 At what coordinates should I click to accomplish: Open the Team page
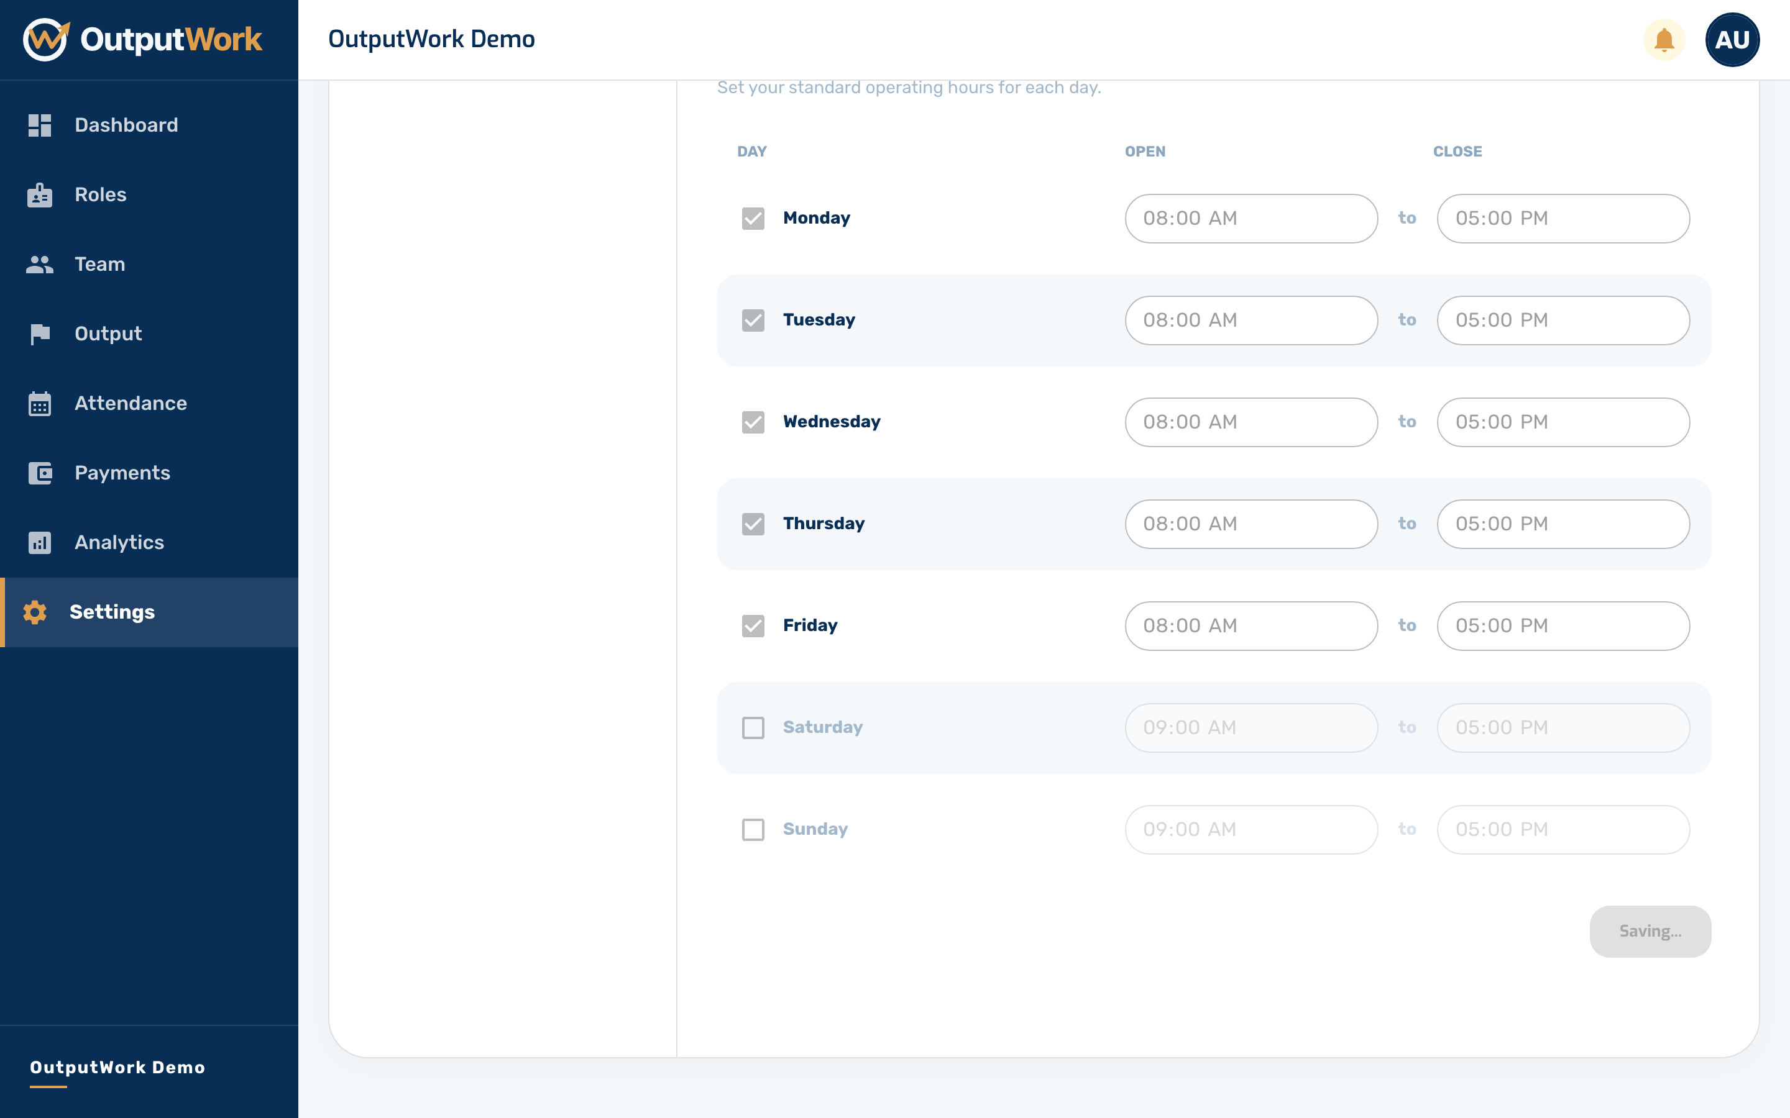(149, 264)
